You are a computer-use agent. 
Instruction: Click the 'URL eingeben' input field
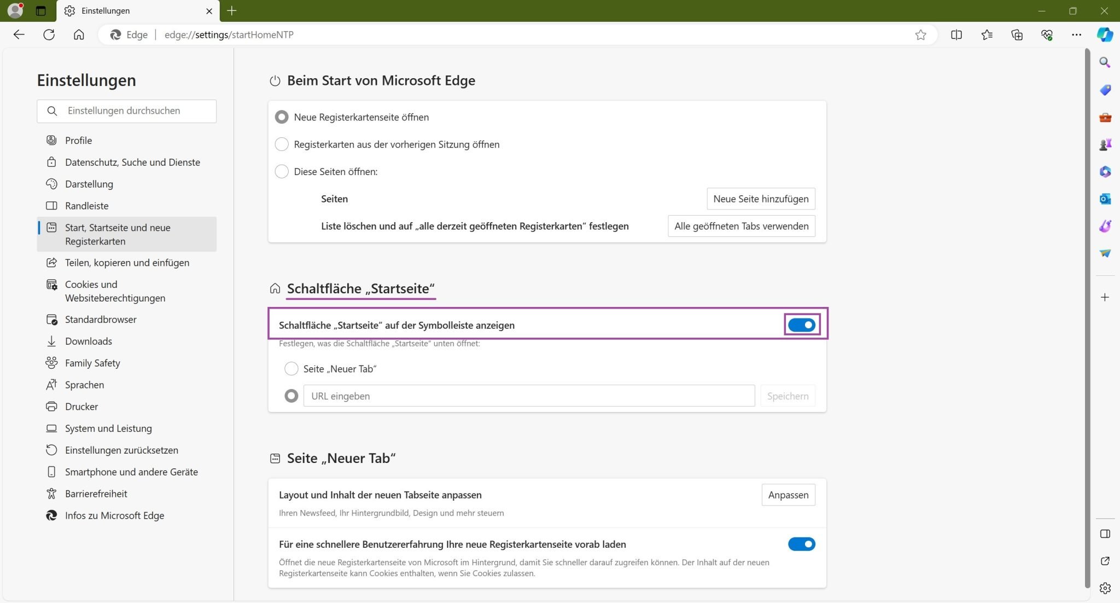(x=529, y=396)
